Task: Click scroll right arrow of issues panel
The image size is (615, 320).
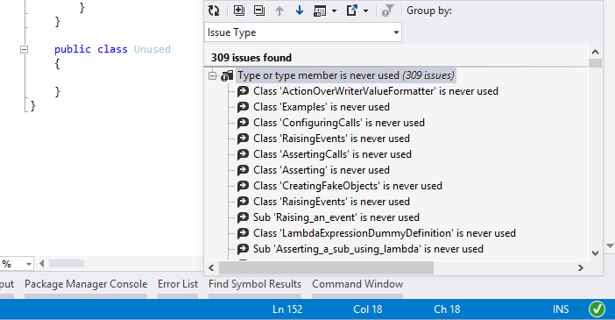Action: click(581, 267)
